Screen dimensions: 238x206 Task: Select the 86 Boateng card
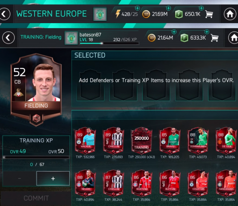141,183
